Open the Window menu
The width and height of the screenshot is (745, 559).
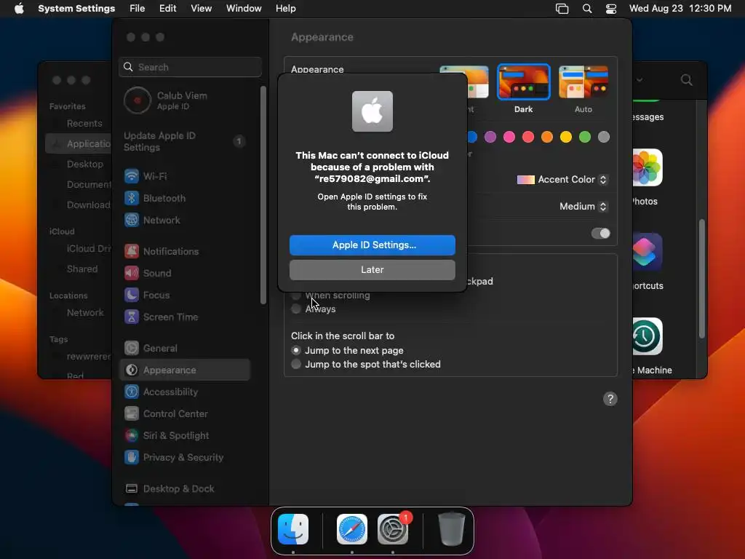[x=244, y=9]
